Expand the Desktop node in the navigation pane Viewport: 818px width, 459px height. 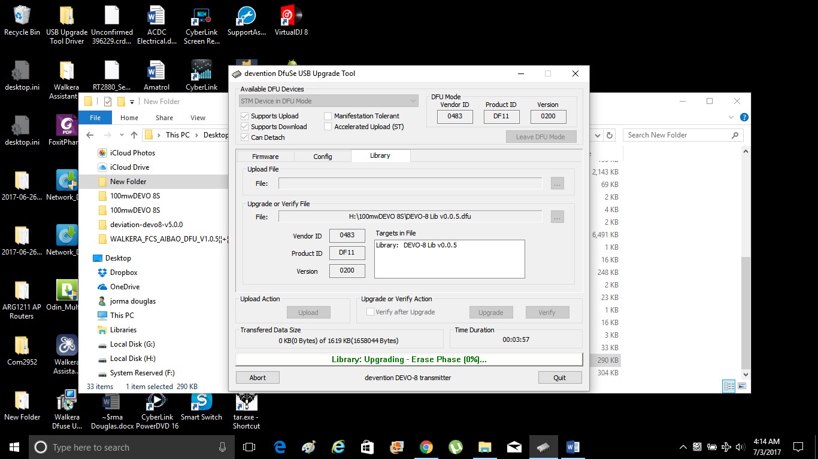pyautogui.click(x=118, y=258)
